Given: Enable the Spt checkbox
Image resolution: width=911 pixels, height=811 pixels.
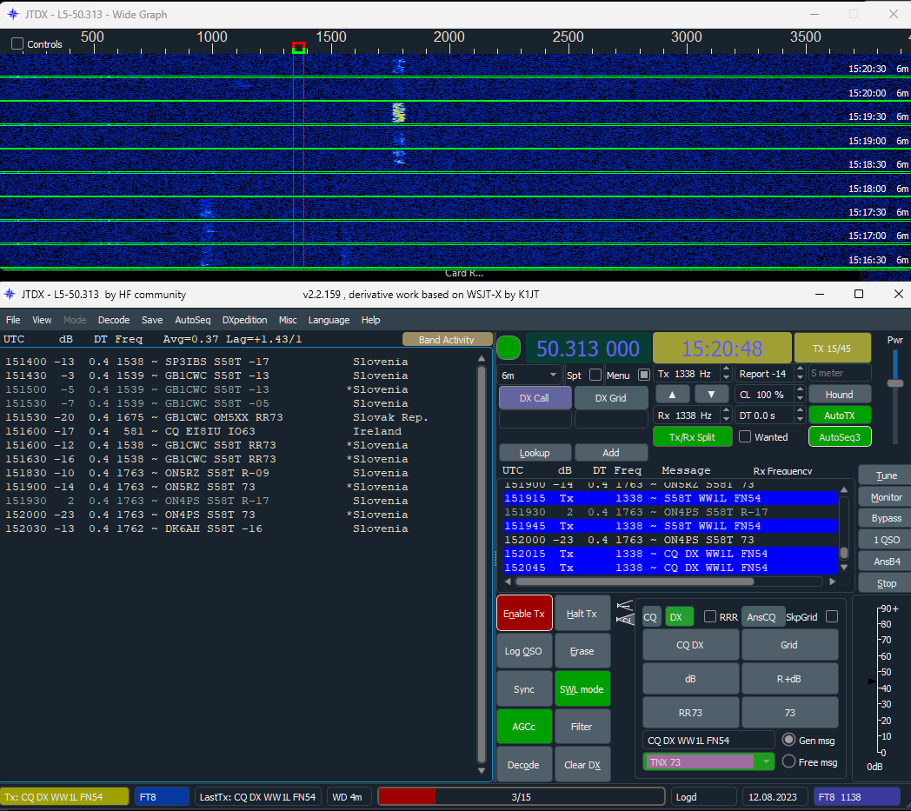Looking at the screenshot, I should [x=595, y=376].
